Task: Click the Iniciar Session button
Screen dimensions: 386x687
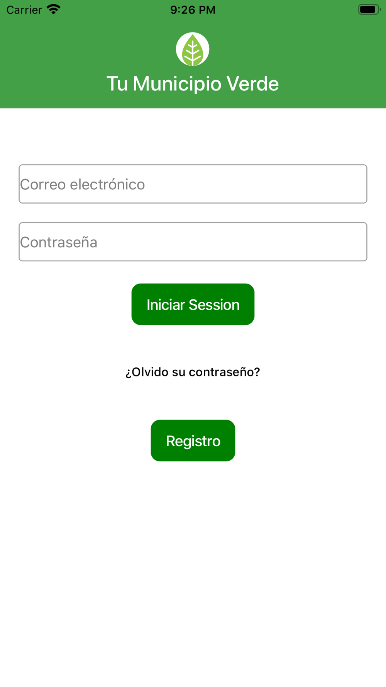Action: [x=193, y=304]
